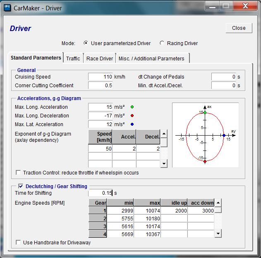Click the Speed [km/h] column header
This screenshot has height=258, width=261.
(100, 137)
